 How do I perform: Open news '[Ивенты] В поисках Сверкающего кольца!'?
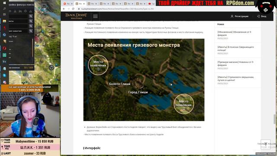tap(235, 49)
